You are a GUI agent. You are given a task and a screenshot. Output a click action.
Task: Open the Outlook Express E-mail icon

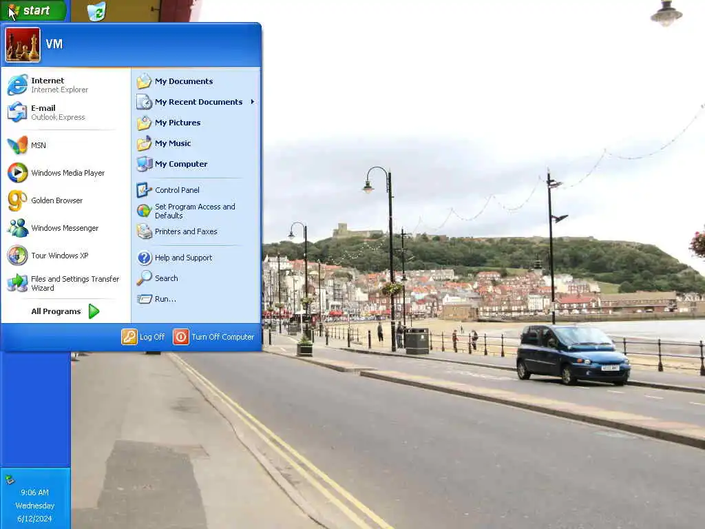[x=17, y=112]
